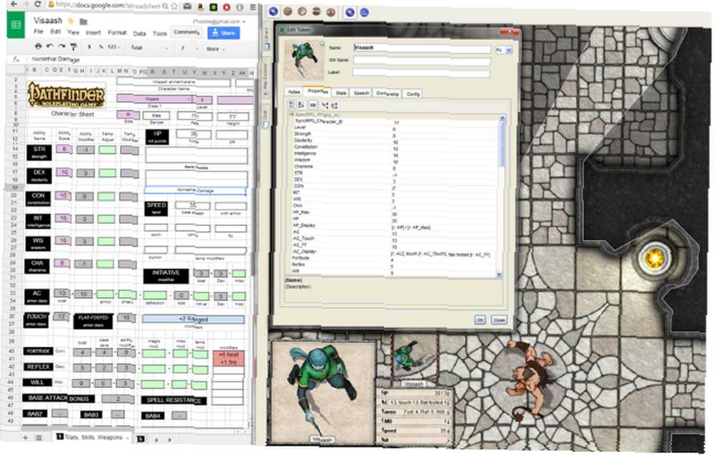Select the last blue round toolbar icon

(364, 12)
